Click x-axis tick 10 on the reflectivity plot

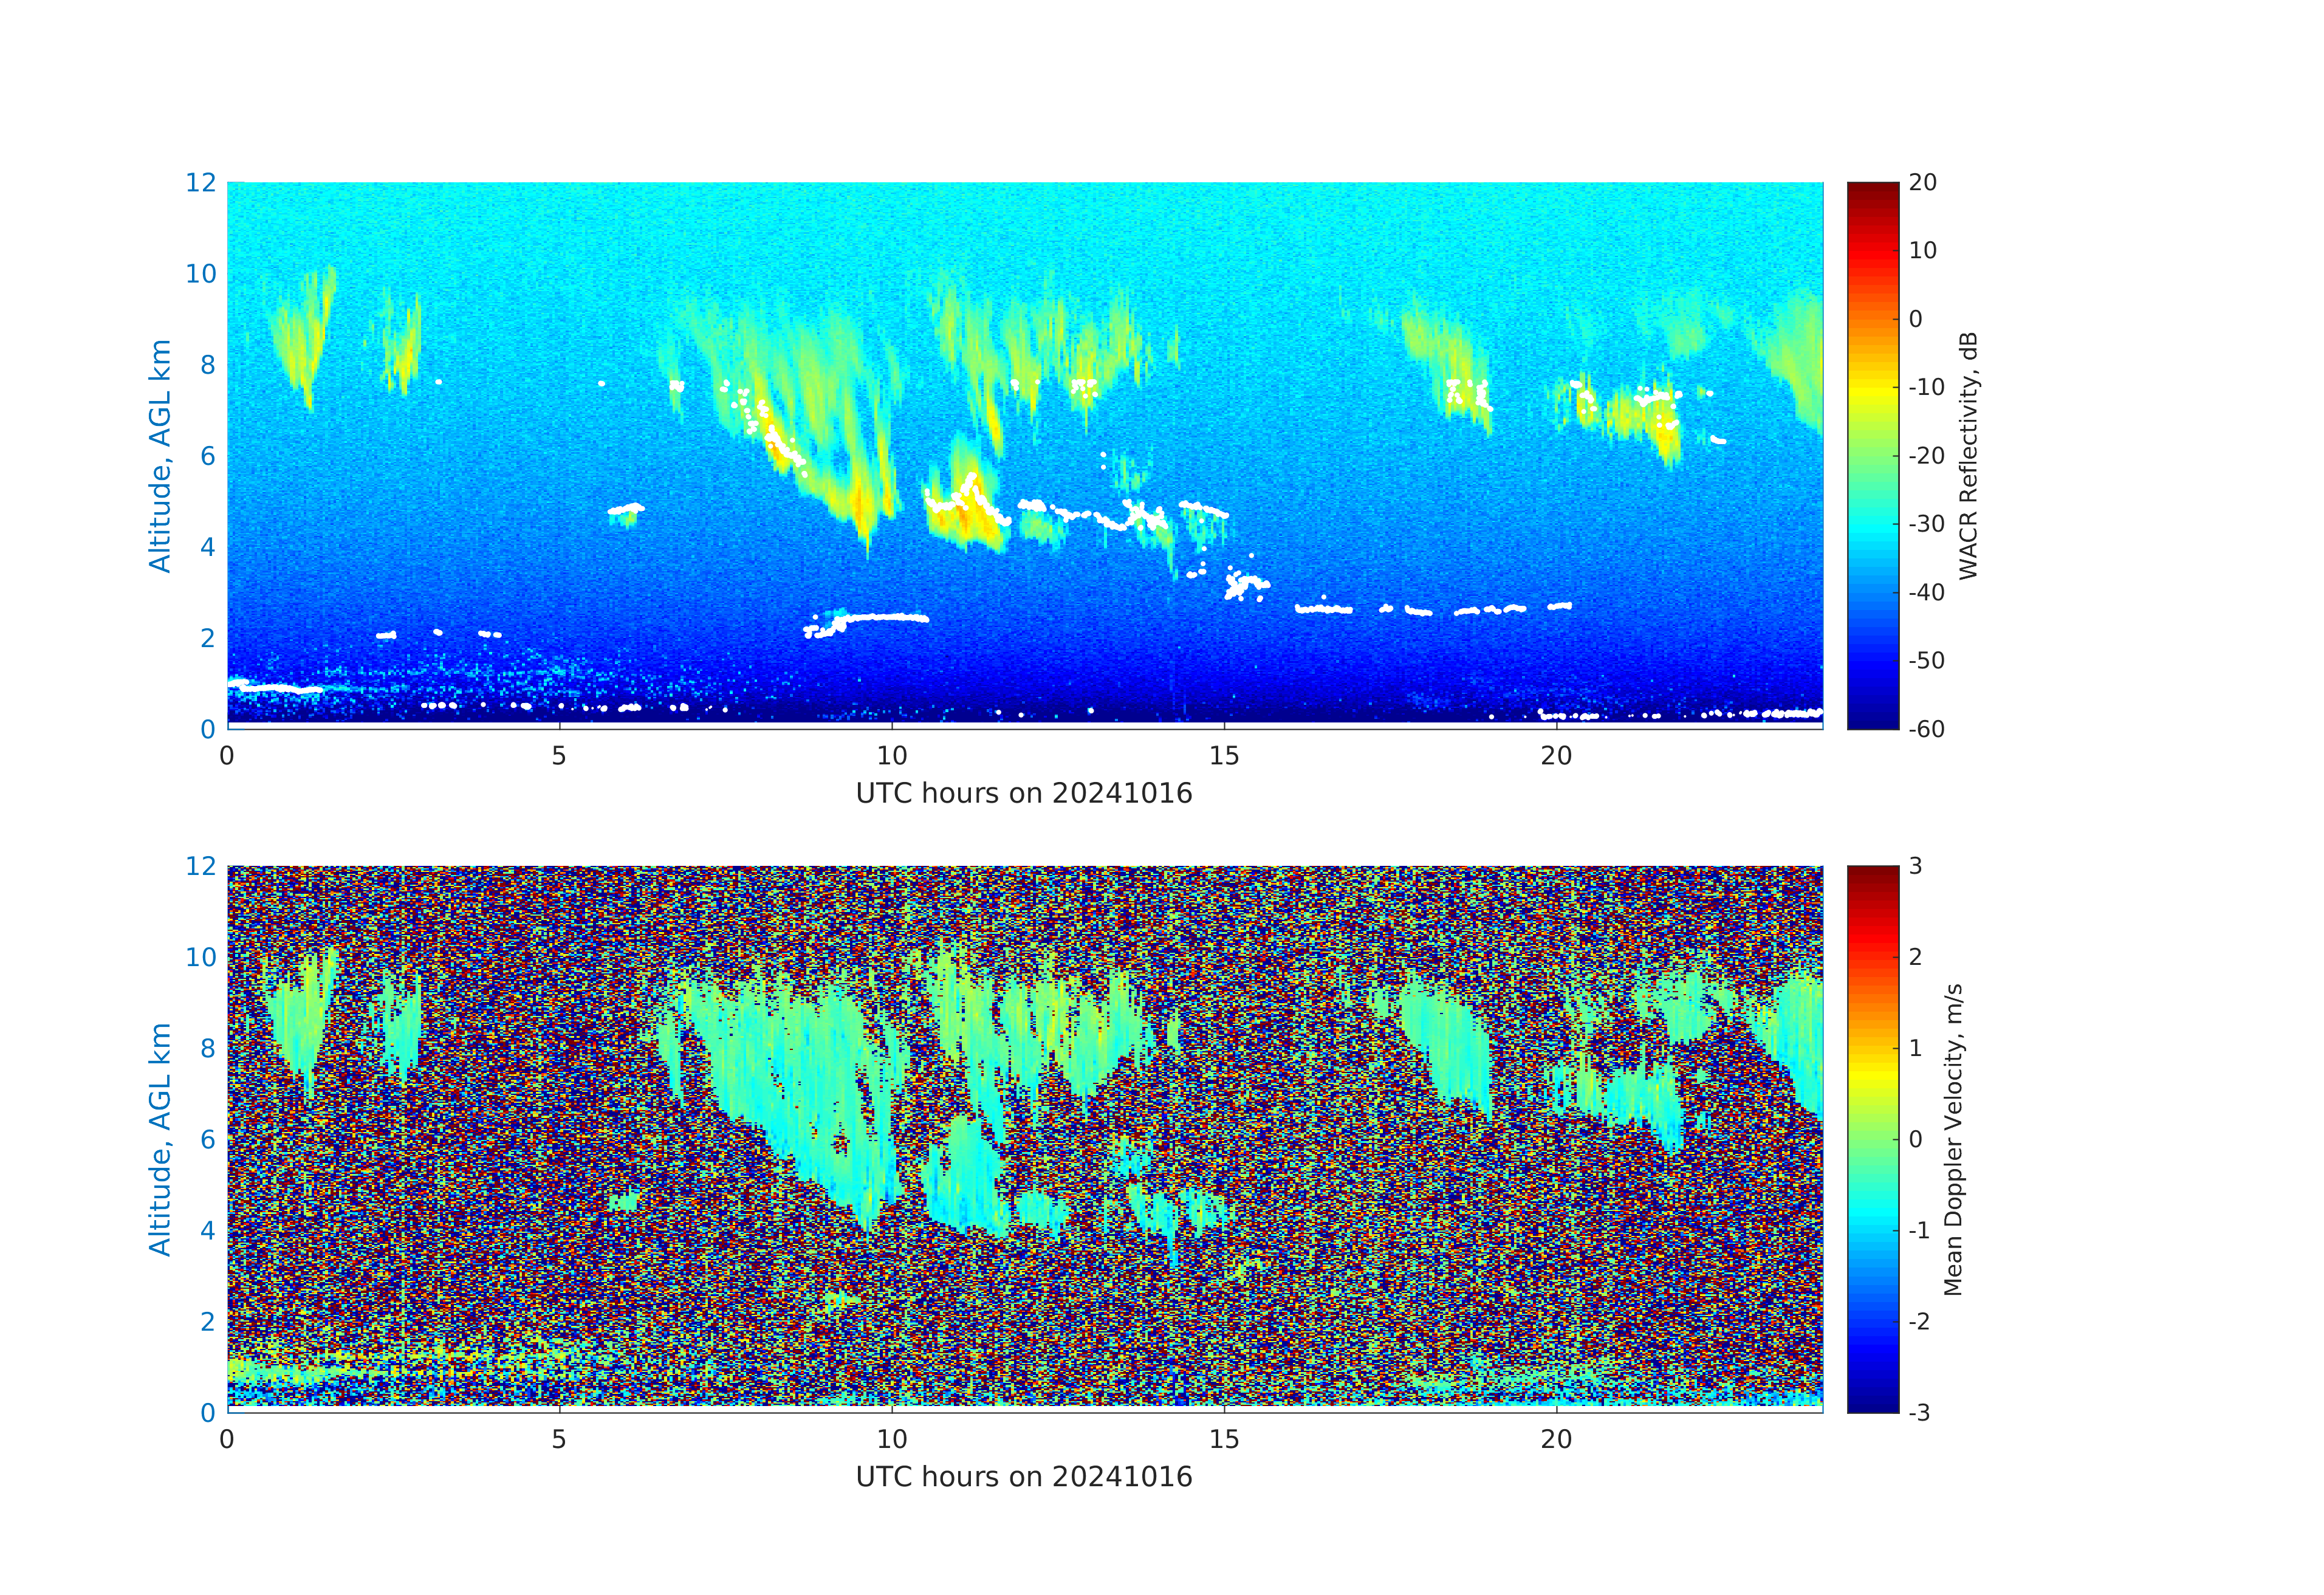point(892,756)
